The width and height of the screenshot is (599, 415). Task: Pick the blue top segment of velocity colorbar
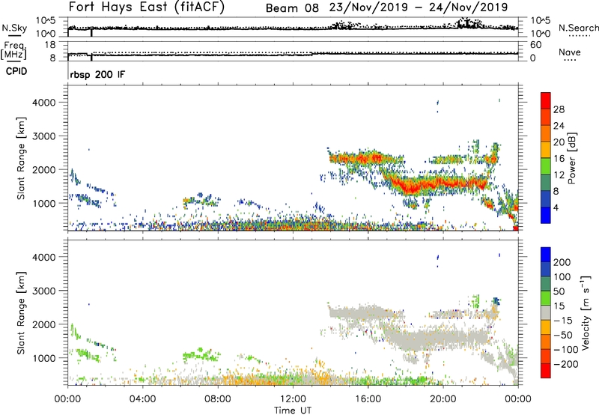(x=546, y=255)
